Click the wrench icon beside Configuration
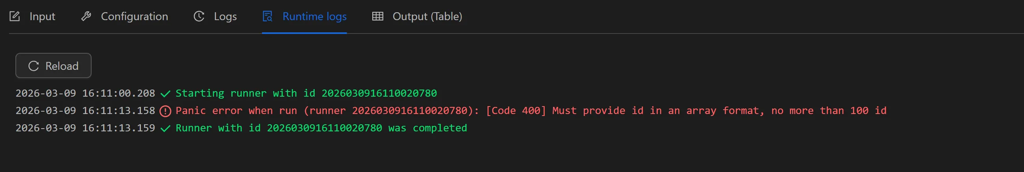 coord(86,16)
